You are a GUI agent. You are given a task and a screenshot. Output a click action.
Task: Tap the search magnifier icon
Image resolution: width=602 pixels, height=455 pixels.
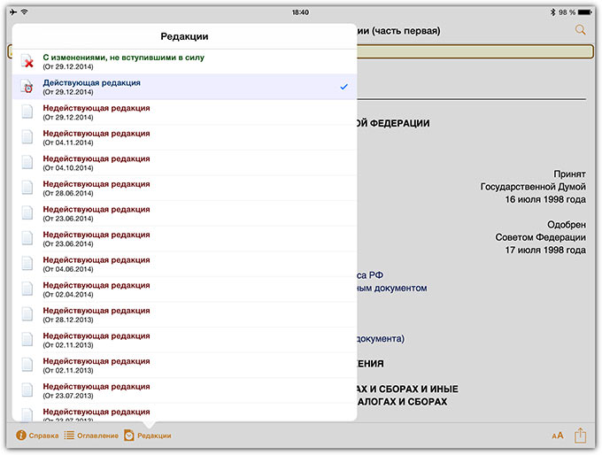pyautogui.click(x=580, y=30)
